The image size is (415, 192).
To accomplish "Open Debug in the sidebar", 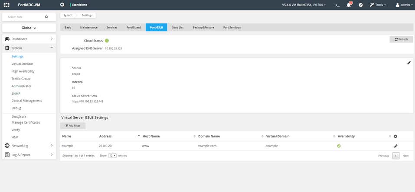I will coord(16,108).
